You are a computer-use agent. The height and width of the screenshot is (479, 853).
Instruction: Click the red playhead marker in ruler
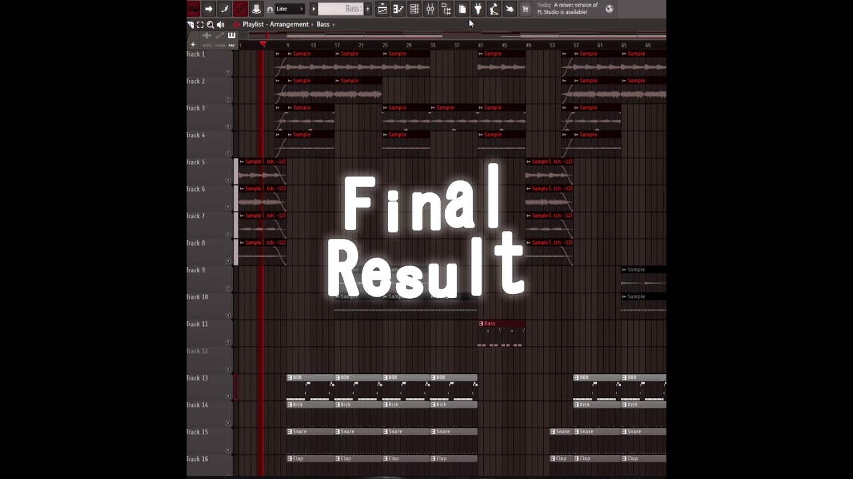click(263, 45)
